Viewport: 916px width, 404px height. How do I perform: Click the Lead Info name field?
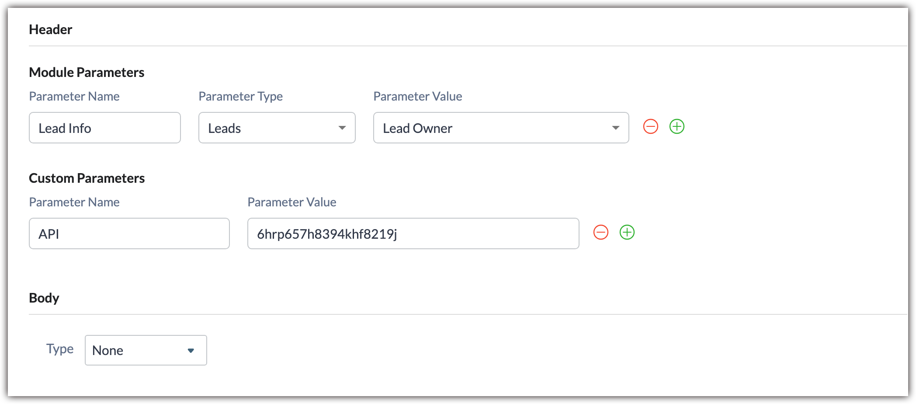point(105,128)
